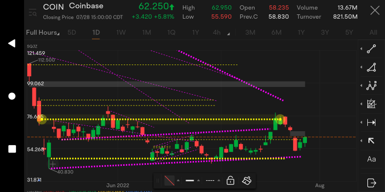
Task: Select the wave pattern drawing tool
Action: [371, 86]
